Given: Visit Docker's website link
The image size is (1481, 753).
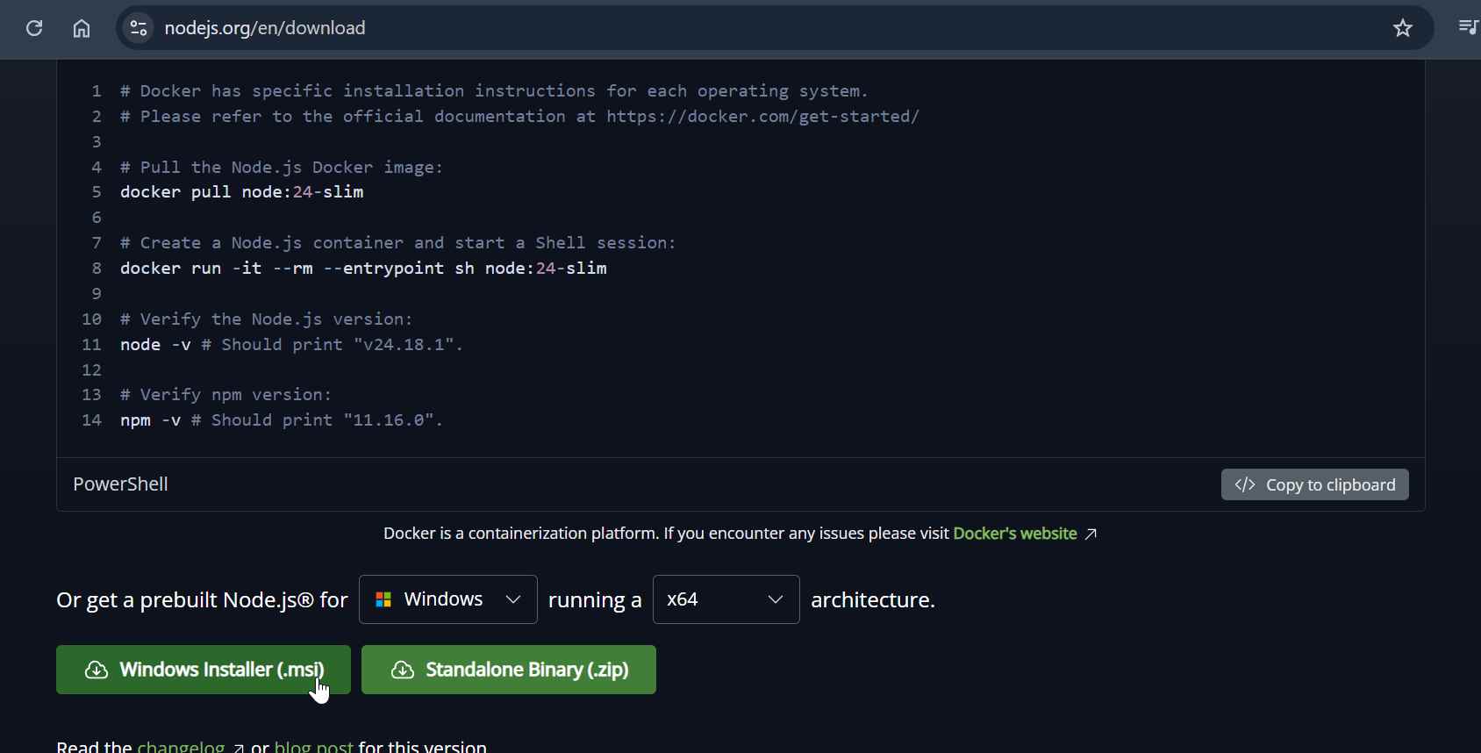Looking at the screenshot, I should pyautogui.click(x=1025, y=534).
